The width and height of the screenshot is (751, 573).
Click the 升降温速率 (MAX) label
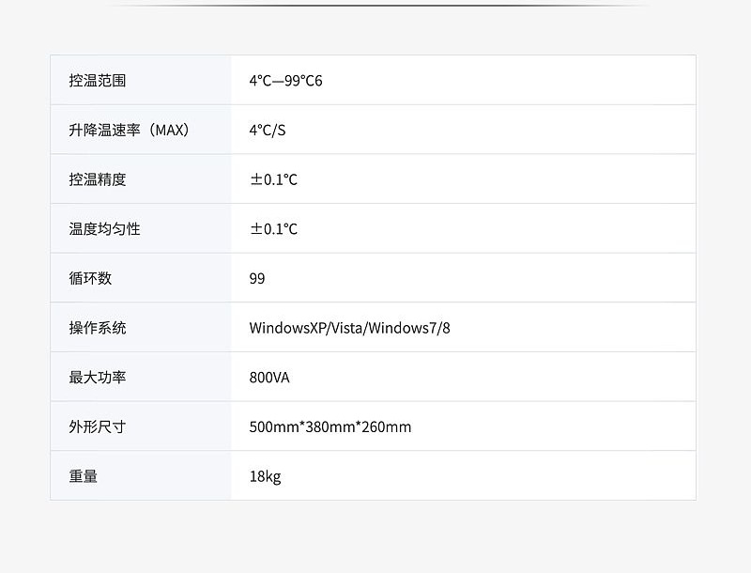[x=130, y=130]
